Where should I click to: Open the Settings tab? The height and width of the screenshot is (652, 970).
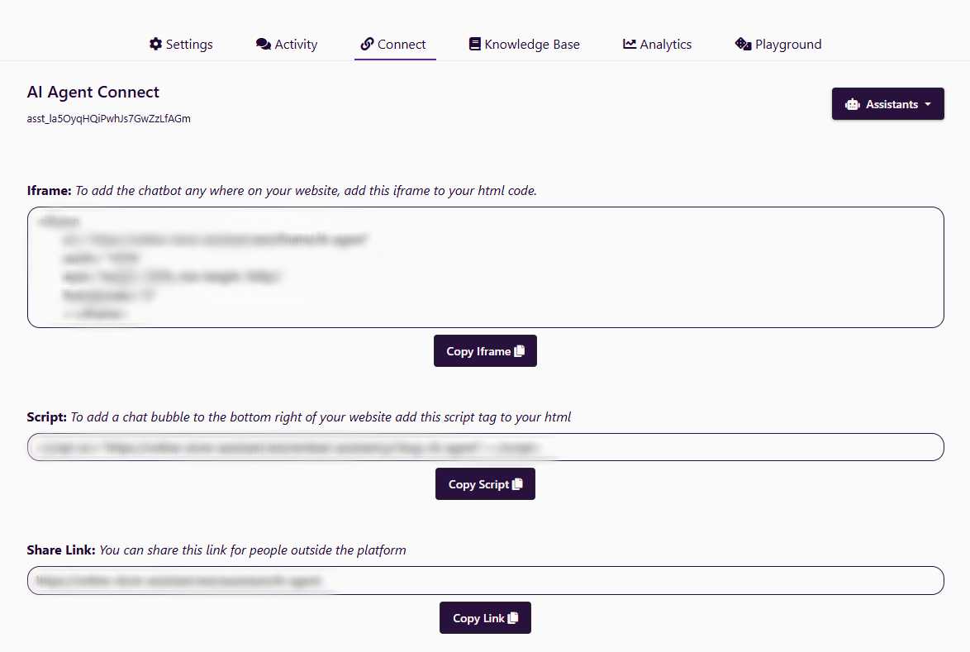pyautogui.click(x=189, y=45)
